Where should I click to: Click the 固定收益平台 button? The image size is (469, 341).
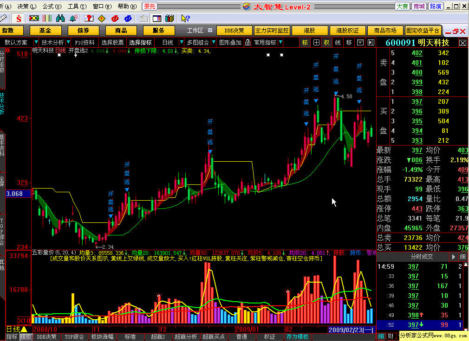[423, 31]
